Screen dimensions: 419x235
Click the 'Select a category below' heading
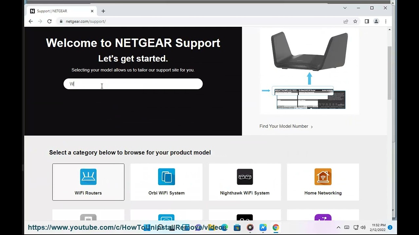coord(130,152)
